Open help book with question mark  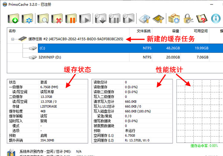point(201,19)
